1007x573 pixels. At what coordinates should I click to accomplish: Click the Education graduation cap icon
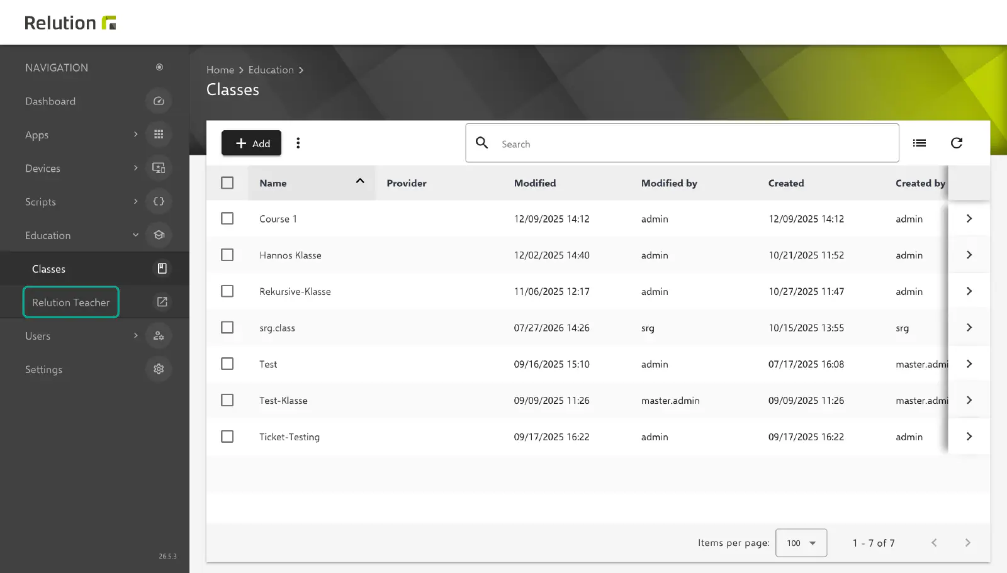tap(159, 235)
